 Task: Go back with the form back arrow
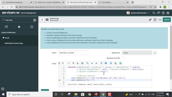tap(42, 20)
